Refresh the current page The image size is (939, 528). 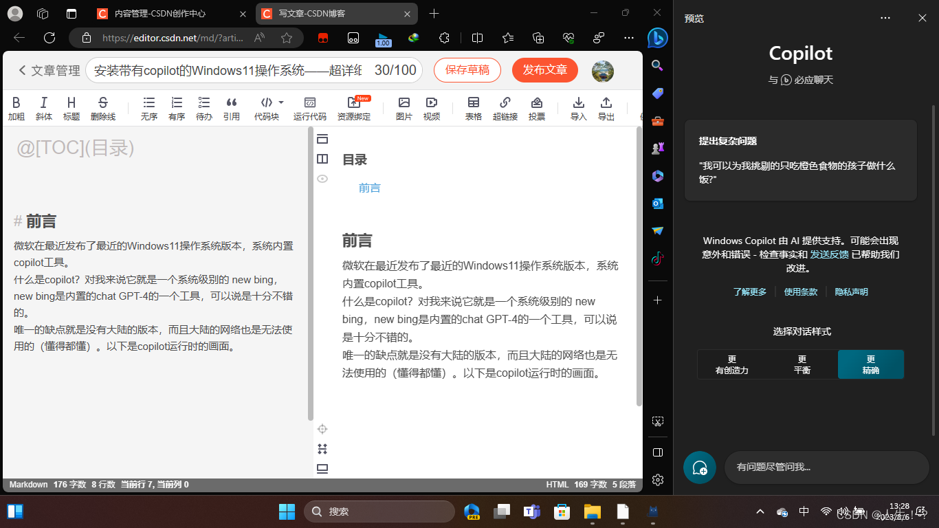(49, 38)
